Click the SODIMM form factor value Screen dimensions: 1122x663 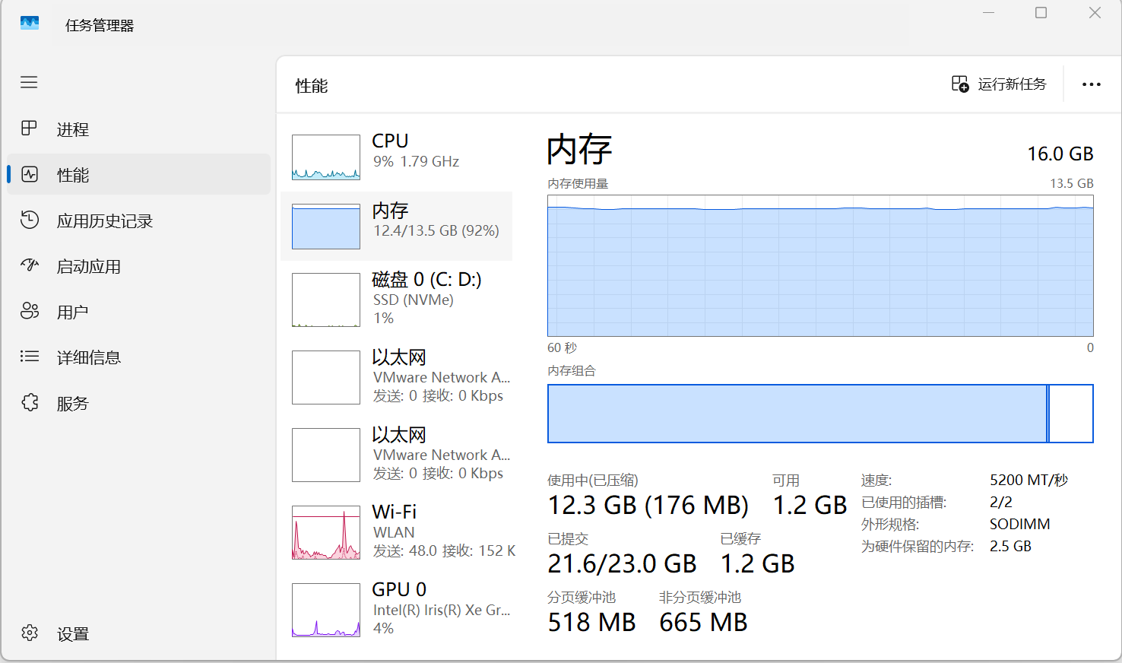(1020, 524)
